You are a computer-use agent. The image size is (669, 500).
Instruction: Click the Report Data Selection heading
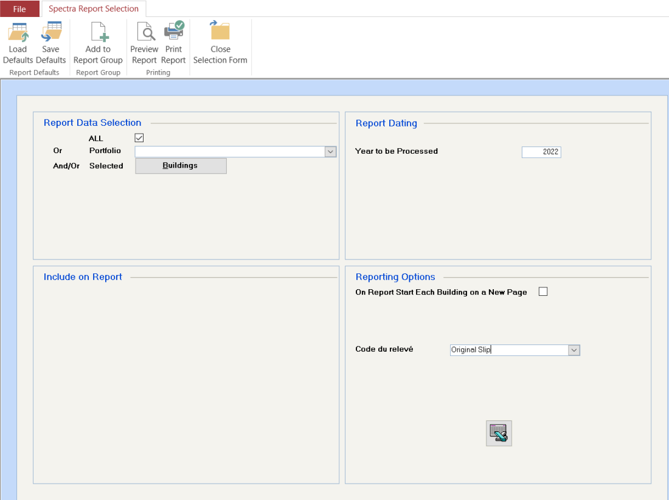point(92,123)
